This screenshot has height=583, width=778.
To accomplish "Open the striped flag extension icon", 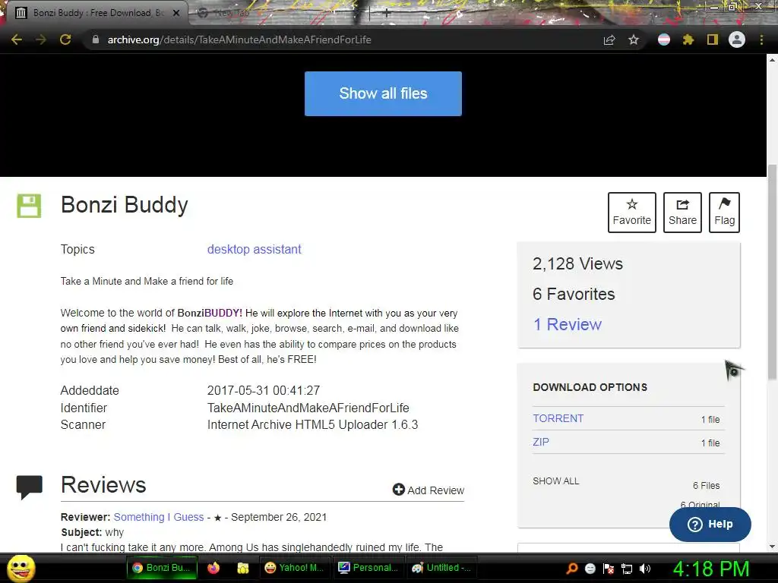I will pyautogui.click(x=664, y=39).
